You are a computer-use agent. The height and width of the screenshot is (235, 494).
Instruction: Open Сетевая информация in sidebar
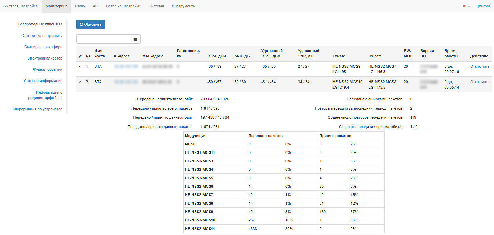tap(43, 81)
